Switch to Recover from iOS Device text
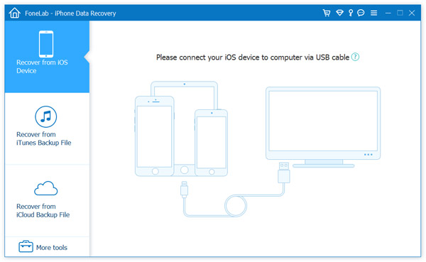The image size is (426, 262). 42,66
